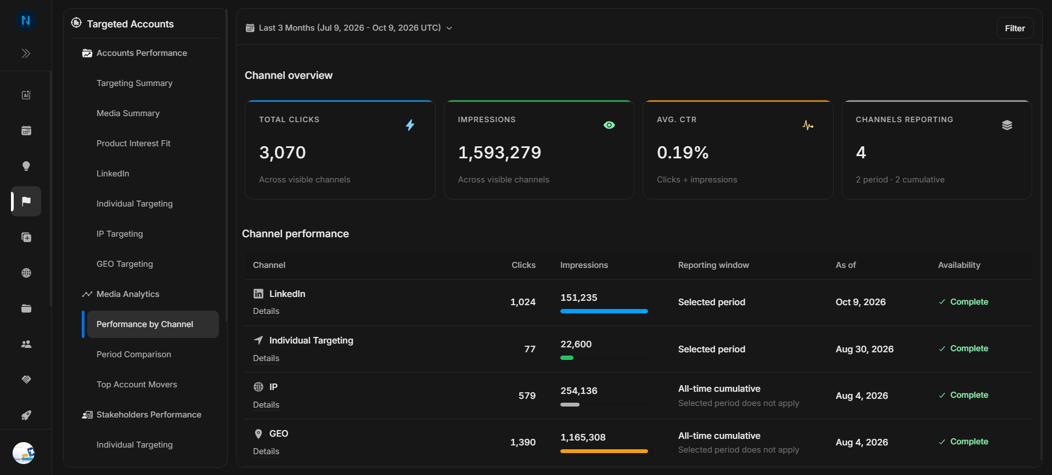Image resolution: width=1052 pixels, height=475 pixels.
Task: Go to Top Account Movers
Action: click(x=137, y=385)
